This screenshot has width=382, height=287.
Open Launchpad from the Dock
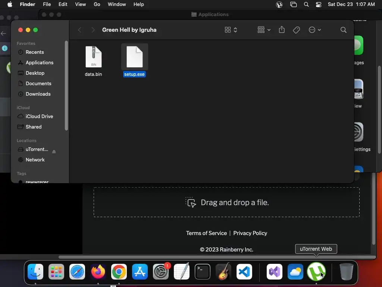[x=56, y=272]
